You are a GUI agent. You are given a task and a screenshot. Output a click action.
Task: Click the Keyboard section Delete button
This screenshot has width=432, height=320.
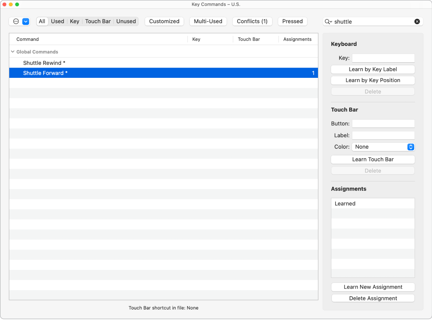pyautogui.click(x=373, y=91)
